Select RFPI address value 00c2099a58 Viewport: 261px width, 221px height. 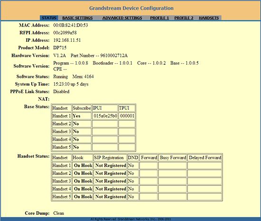[x=65, y=33]
